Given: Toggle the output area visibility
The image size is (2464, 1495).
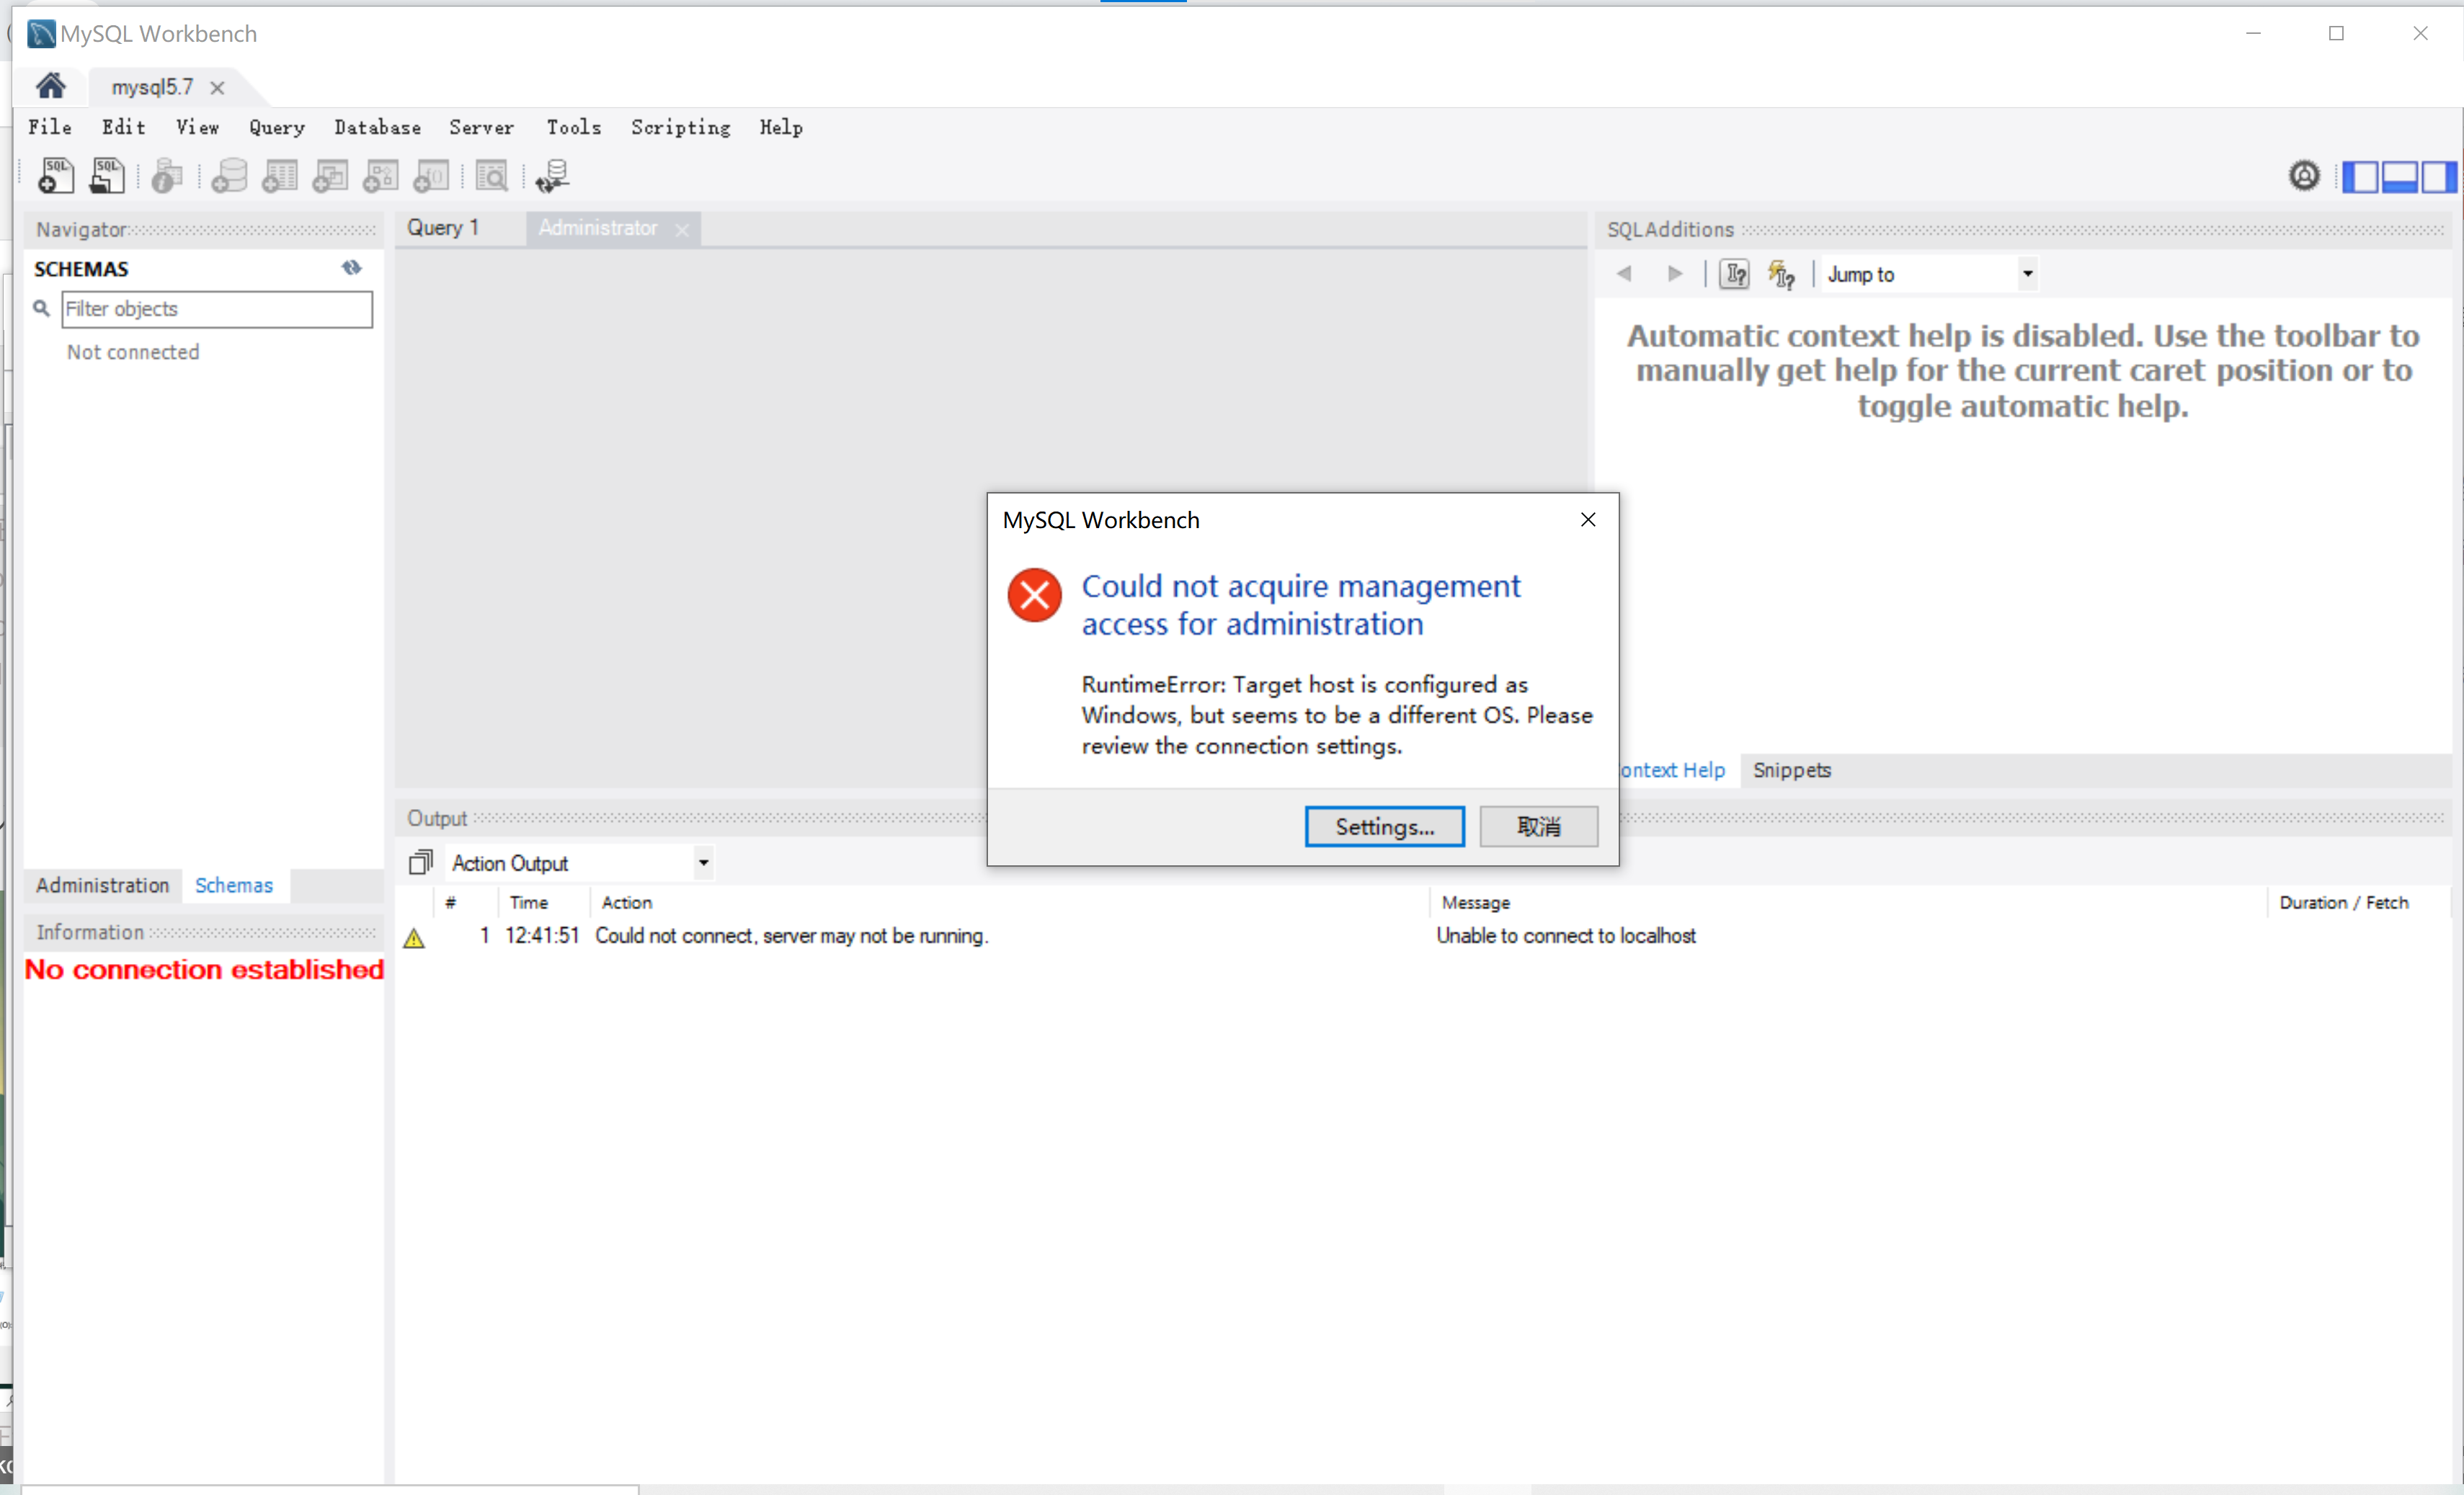Looking at the screenshot, I should [x=2399, y=176].
